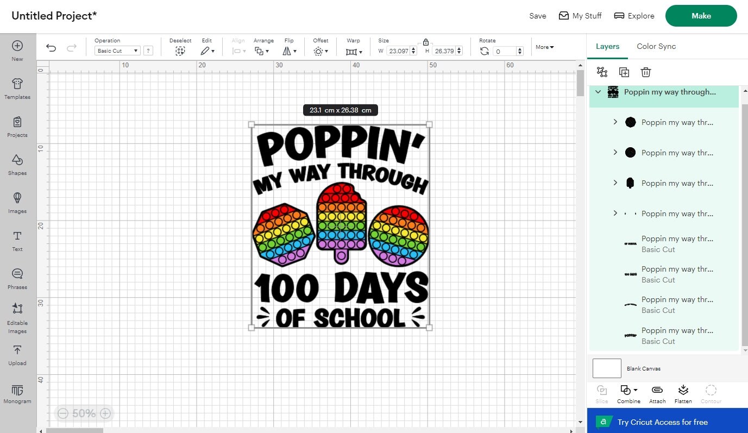748x433 pixels.
Task: Open the Templates panel
Action: tap(17, 89)
